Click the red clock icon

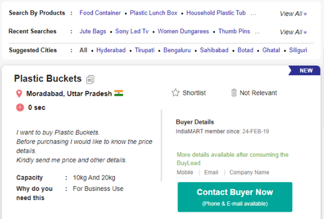[20, 107]
